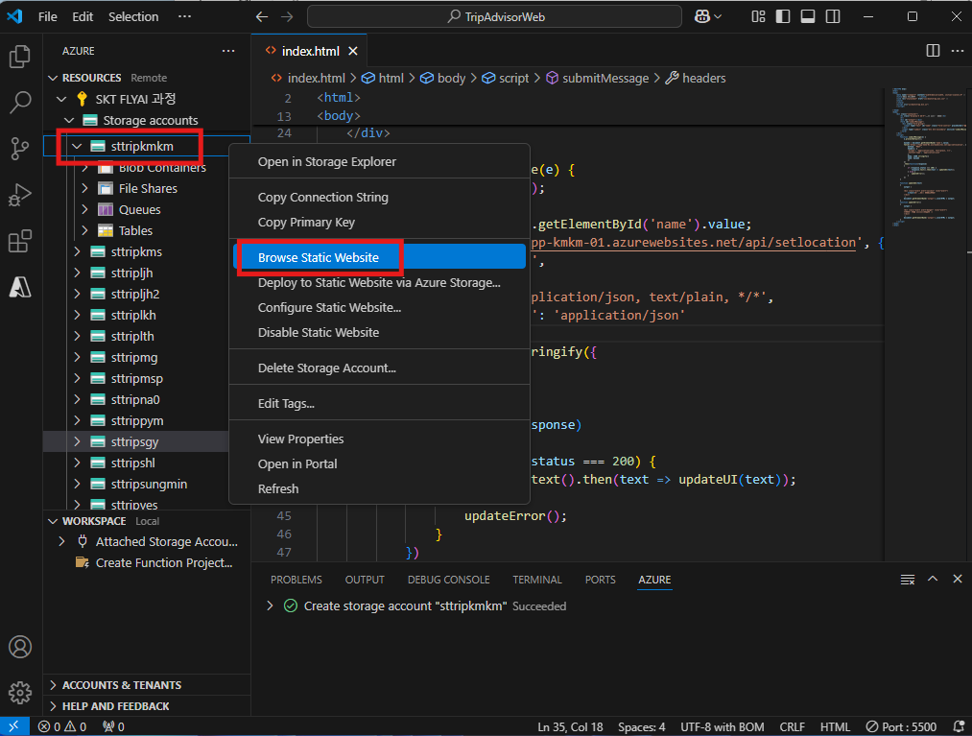
Task: Click the errors and warnings count
Action: pos(62,726)
